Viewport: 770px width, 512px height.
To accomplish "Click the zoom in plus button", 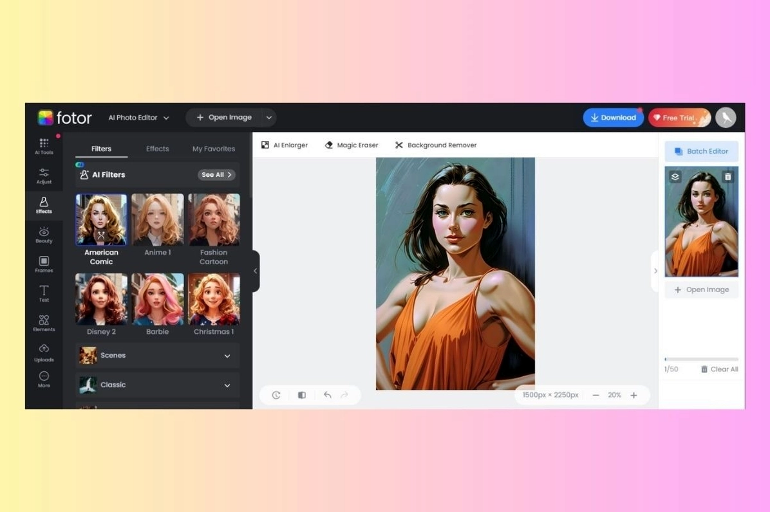I will 634,395.
